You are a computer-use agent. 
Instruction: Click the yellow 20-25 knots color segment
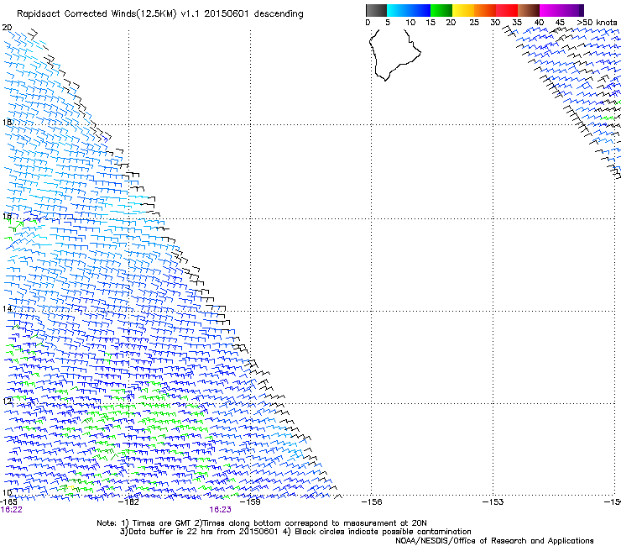point(463,10)
